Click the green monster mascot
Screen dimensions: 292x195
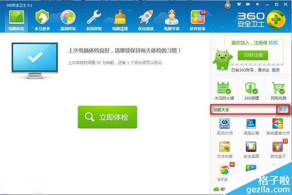(222, 60)
